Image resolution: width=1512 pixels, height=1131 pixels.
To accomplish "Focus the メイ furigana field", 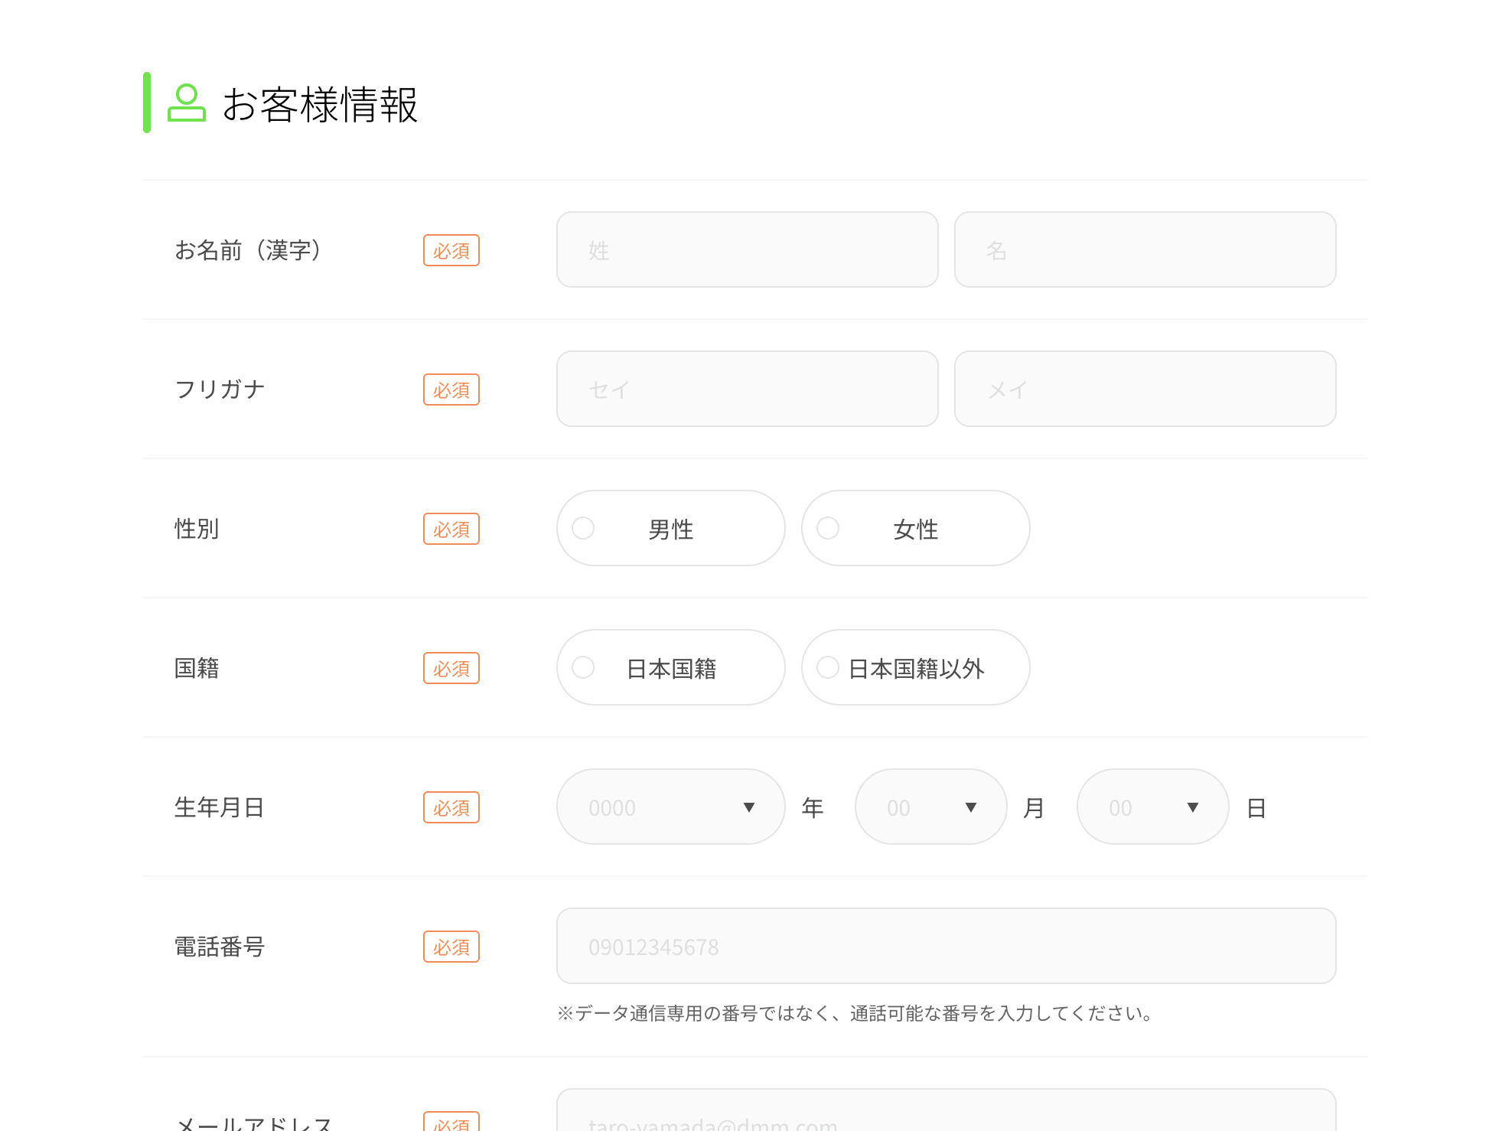I will (1145, 389).
